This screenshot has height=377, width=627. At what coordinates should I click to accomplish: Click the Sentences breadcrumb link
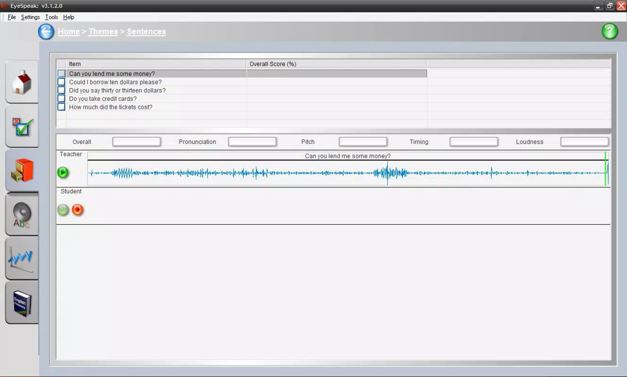tap(146, 32)
